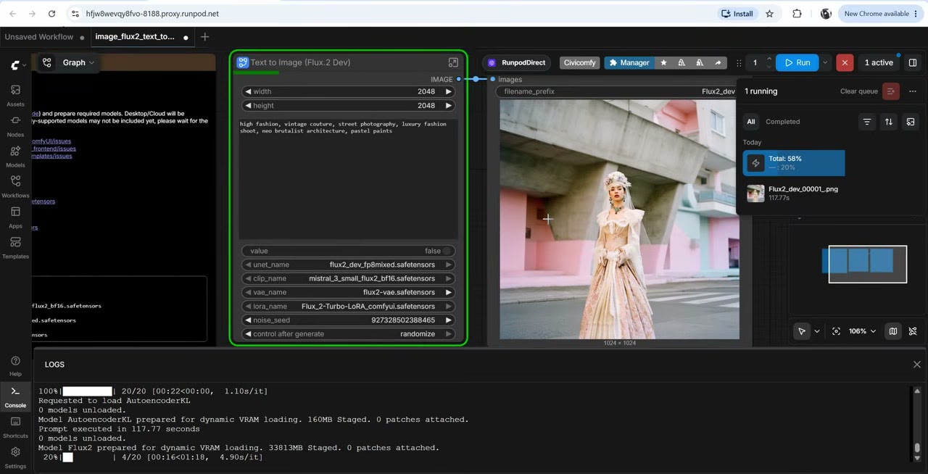Screen dimensions: 928x474
Task: Click the star icon next to Manager
Action: point(663,62)
